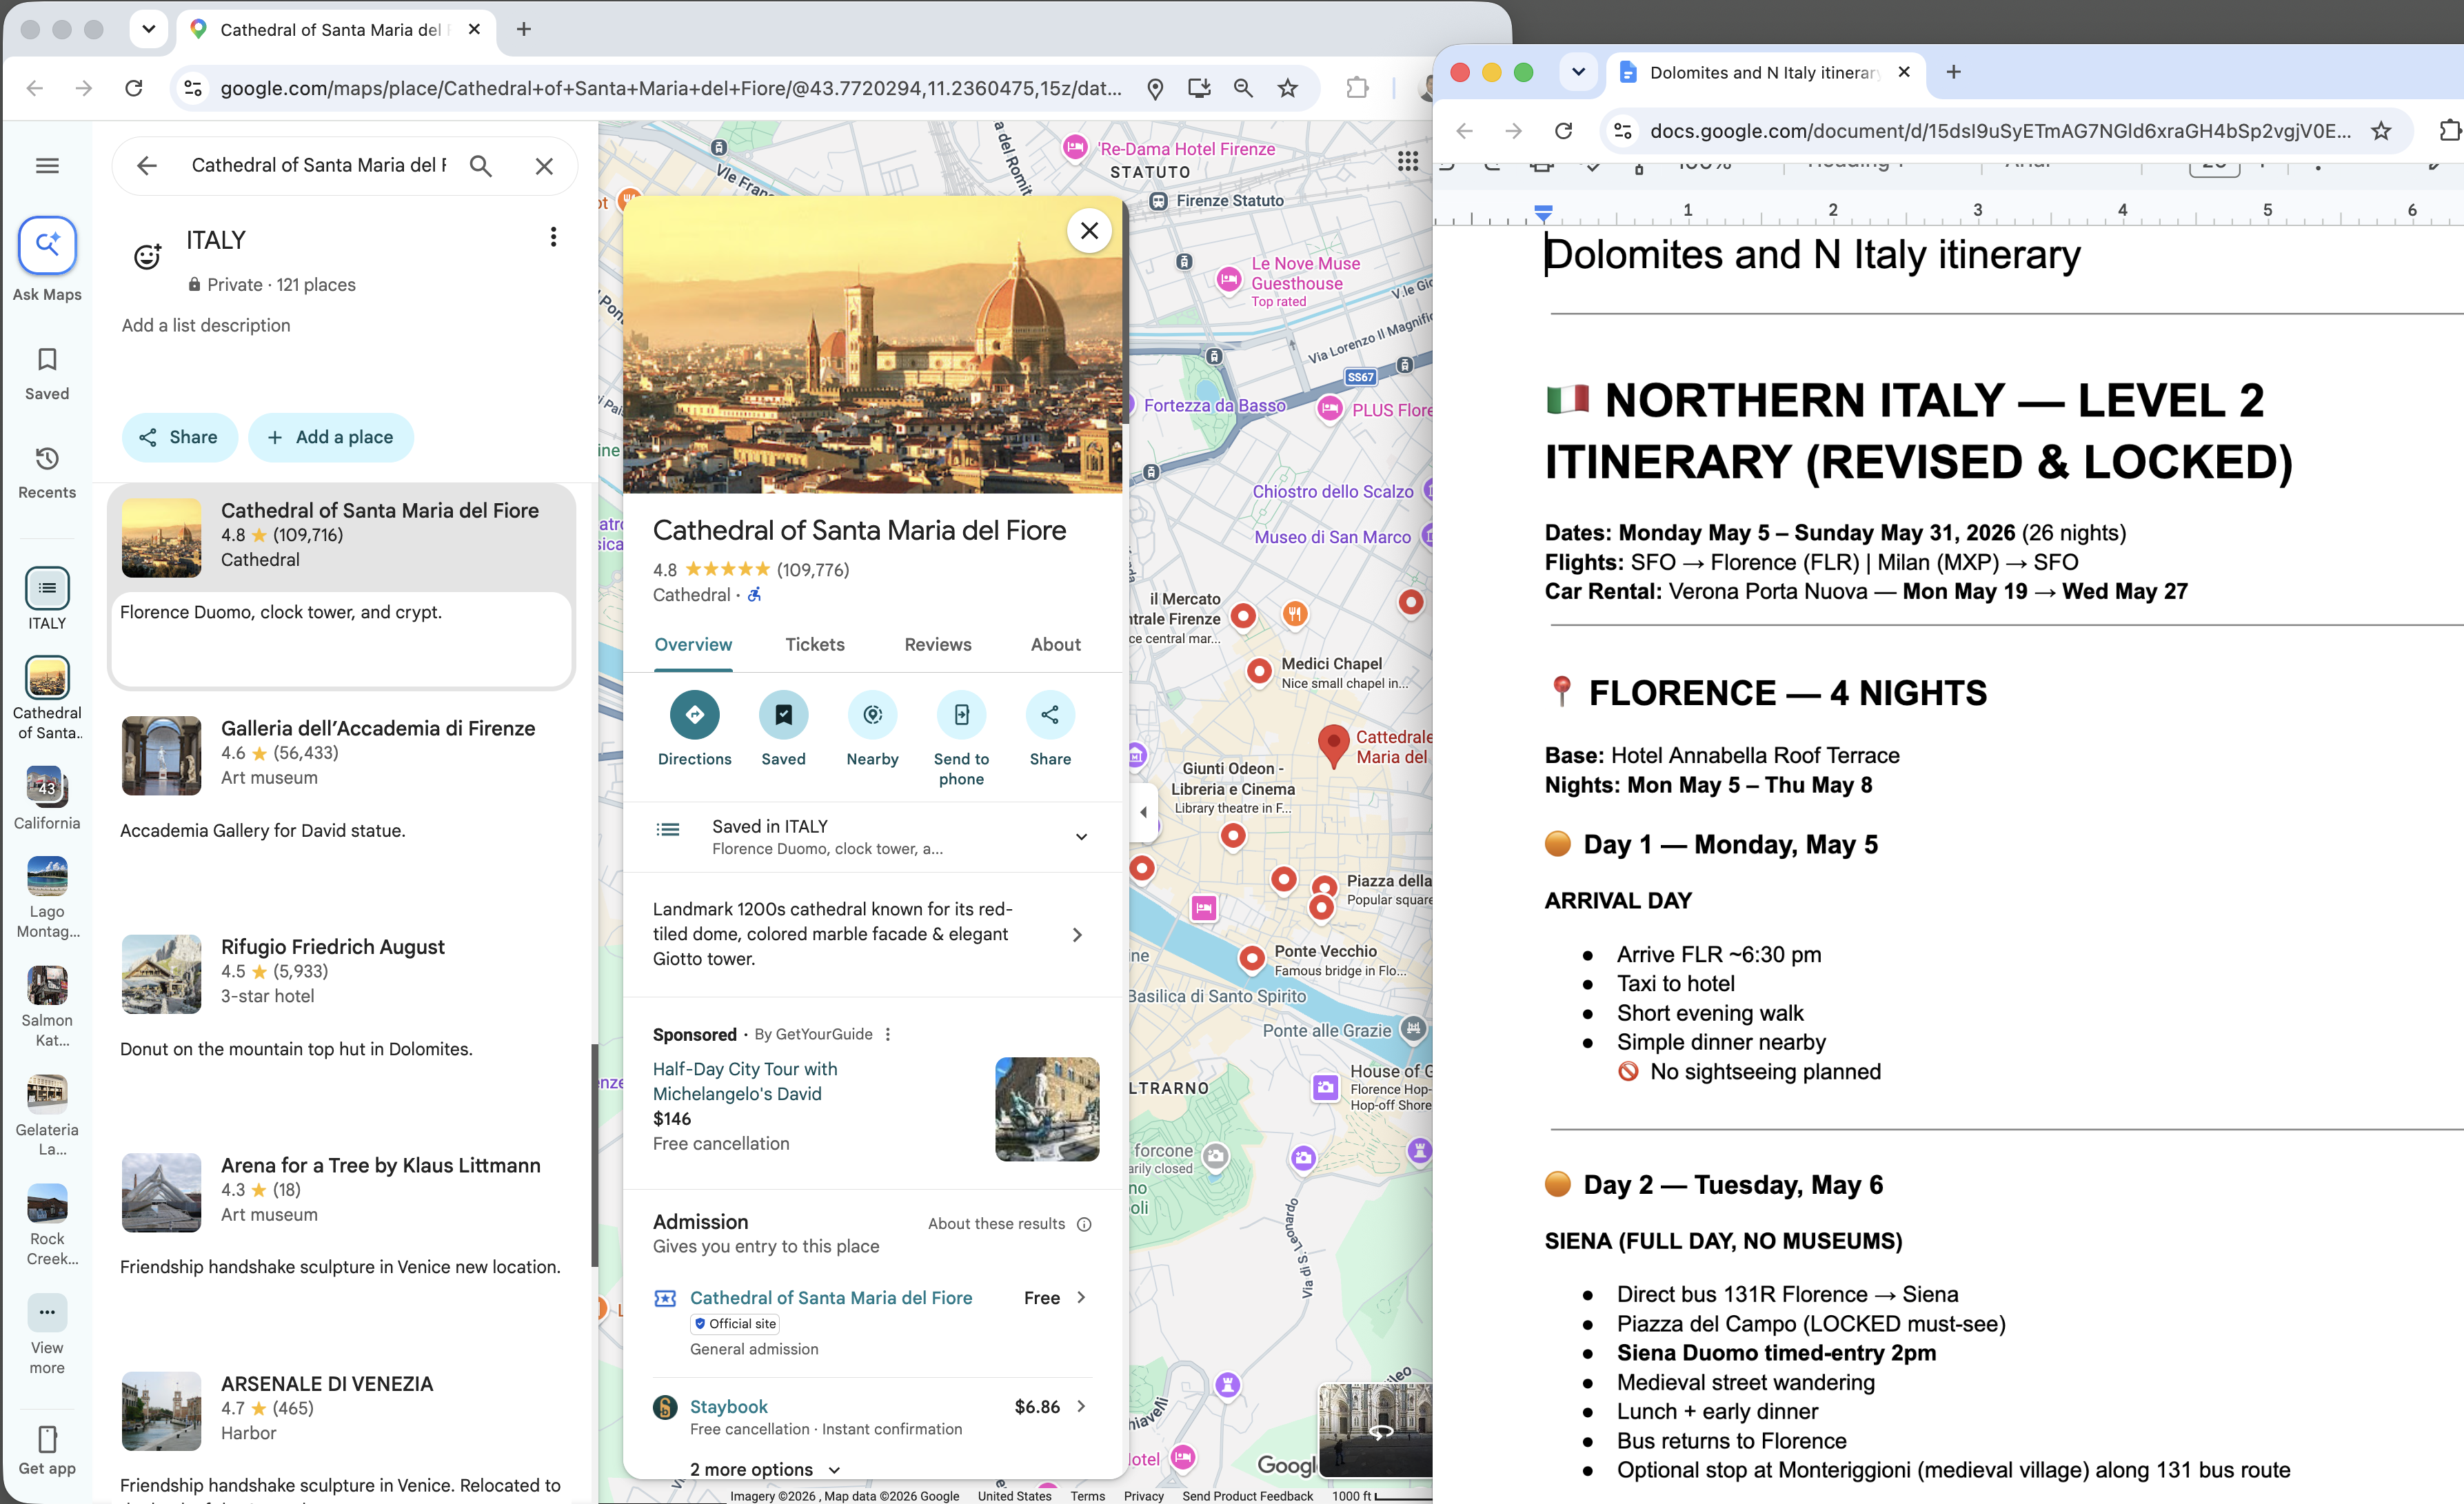This screenshot has height=1504, width=2464.
Task: Open the Saved sidebar item
Action: [x=47, y=374]
